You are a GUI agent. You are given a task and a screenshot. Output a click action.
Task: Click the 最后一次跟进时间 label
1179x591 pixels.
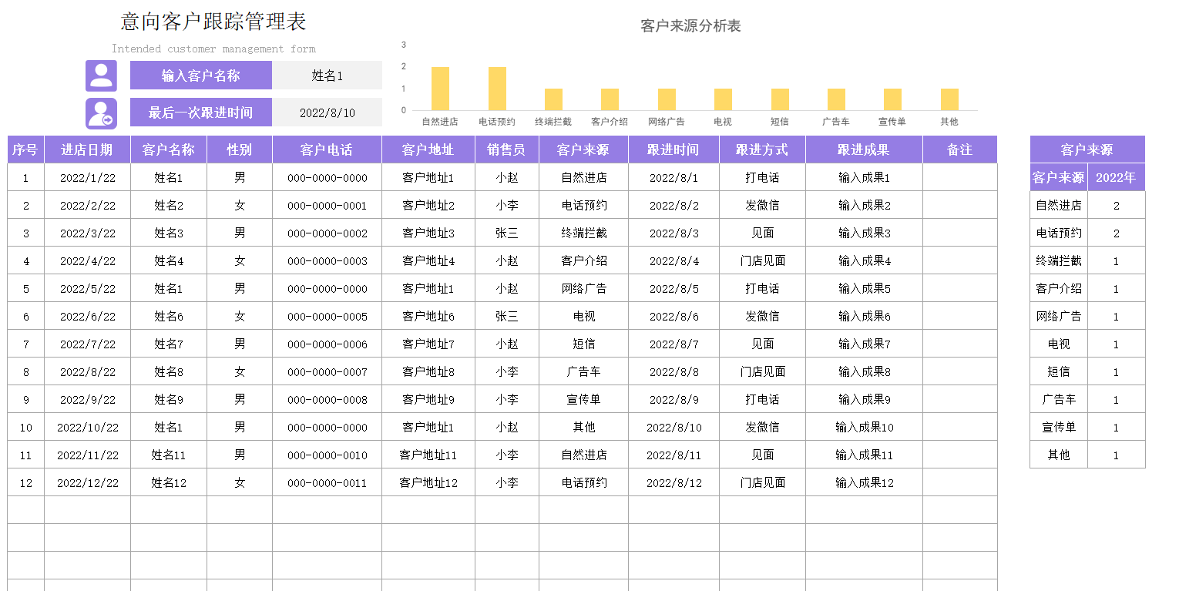point(201,112)
